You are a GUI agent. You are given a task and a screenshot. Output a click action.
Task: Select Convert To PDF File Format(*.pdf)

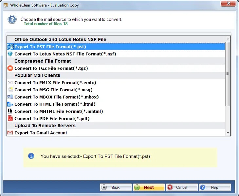pyautogui.click(x=116, y=118)
